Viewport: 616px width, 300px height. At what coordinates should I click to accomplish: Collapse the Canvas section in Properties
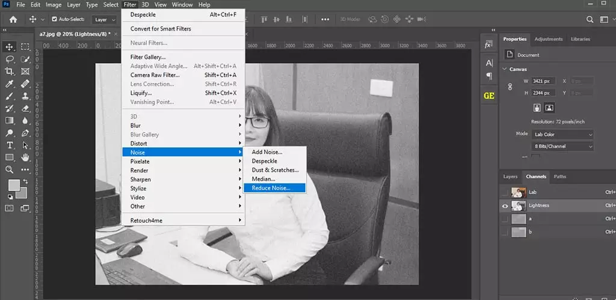[504, 69]
